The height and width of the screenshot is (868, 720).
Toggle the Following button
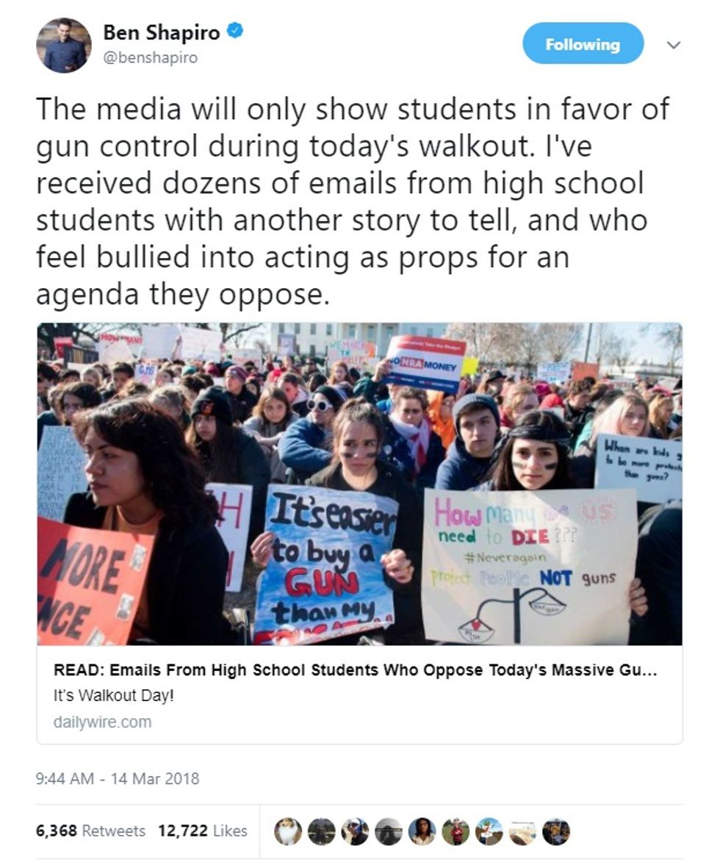pos(583,44)
